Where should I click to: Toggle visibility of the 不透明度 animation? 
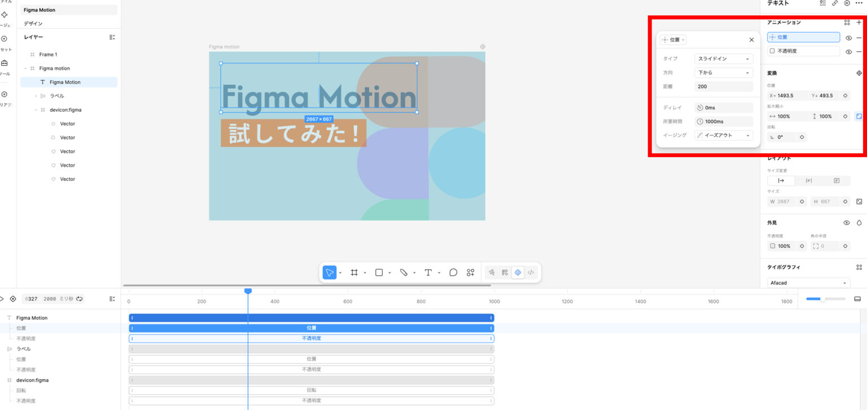[848, 51]
